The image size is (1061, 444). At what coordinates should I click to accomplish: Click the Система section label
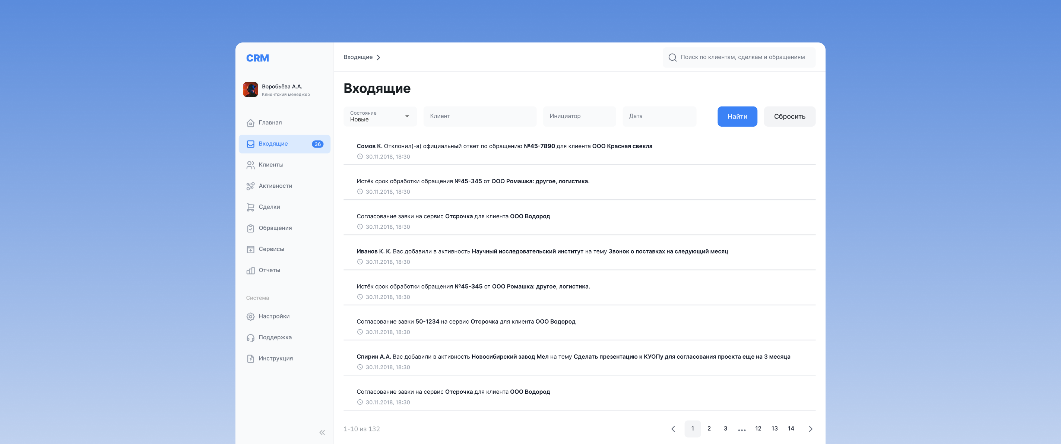(257, 298)
